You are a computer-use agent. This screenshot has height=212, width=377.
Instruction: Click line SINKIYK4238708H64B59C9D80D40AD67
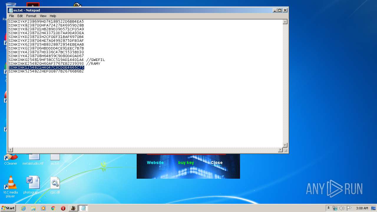(x=46, y=56)
